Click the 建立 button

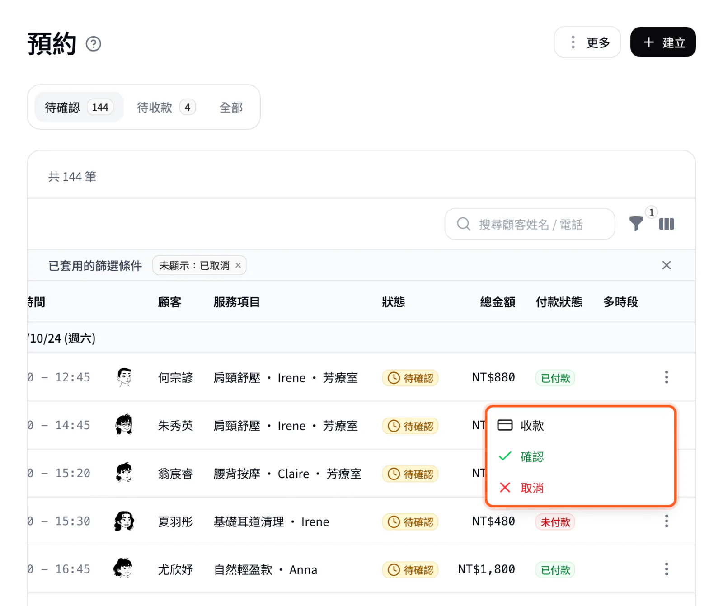tap(662, 42)
